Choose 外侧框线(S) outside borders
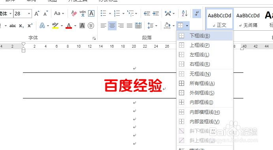Viewport: 273px width, 150px height. pos(205,93)
